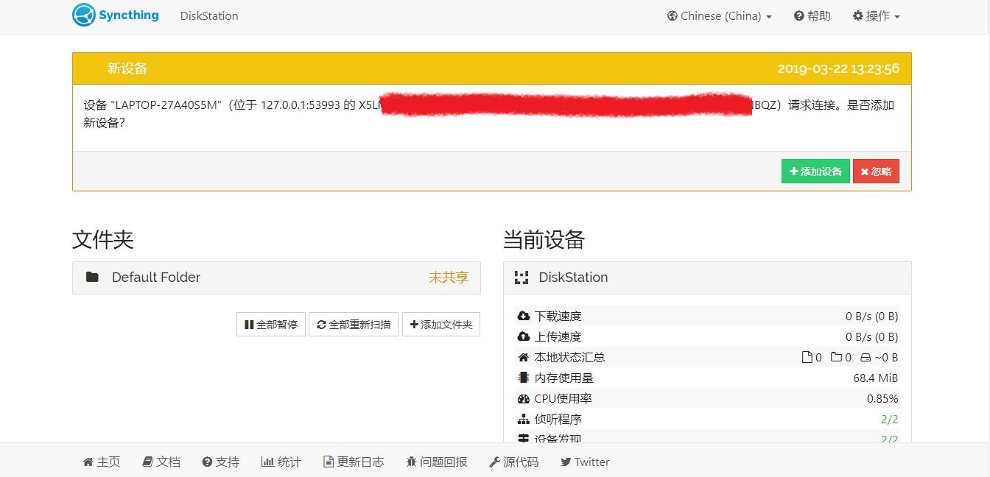The width and height of the screenshot is (990, 477).
Task: Click the upload rate cloud icon
Action: click(524, 336)
